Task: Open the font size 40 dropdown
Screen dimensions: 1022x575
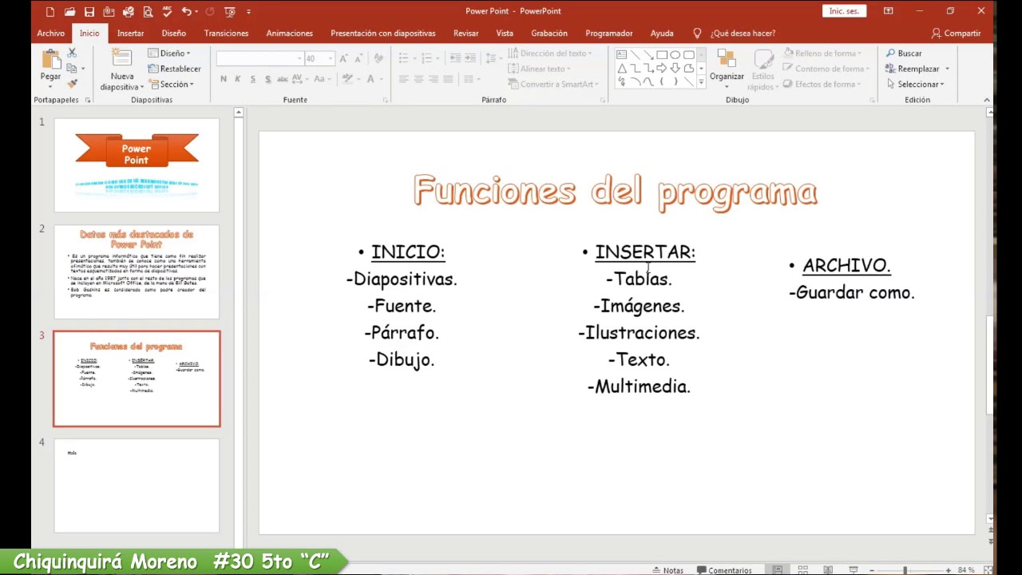Action: [331, 58]
